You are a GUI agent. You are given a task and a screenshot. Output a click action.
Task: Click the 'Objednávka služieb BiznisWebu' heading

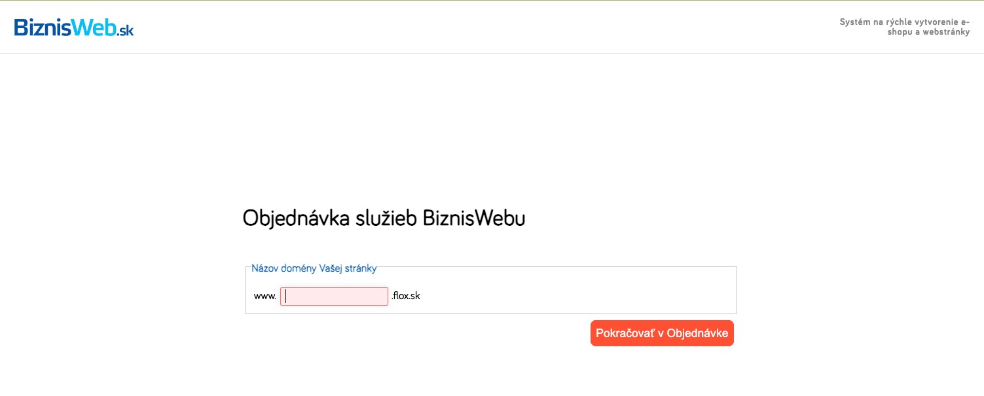[384, 217]
